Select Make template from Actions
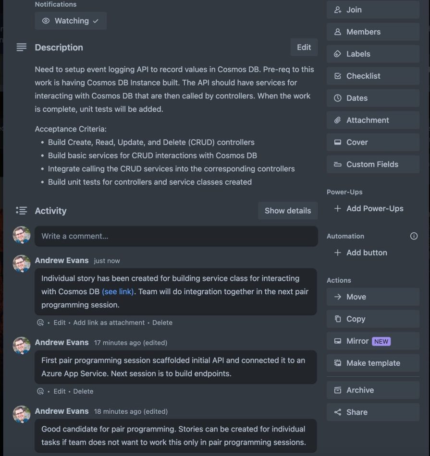The image size is (430, 456). point(373,363)
